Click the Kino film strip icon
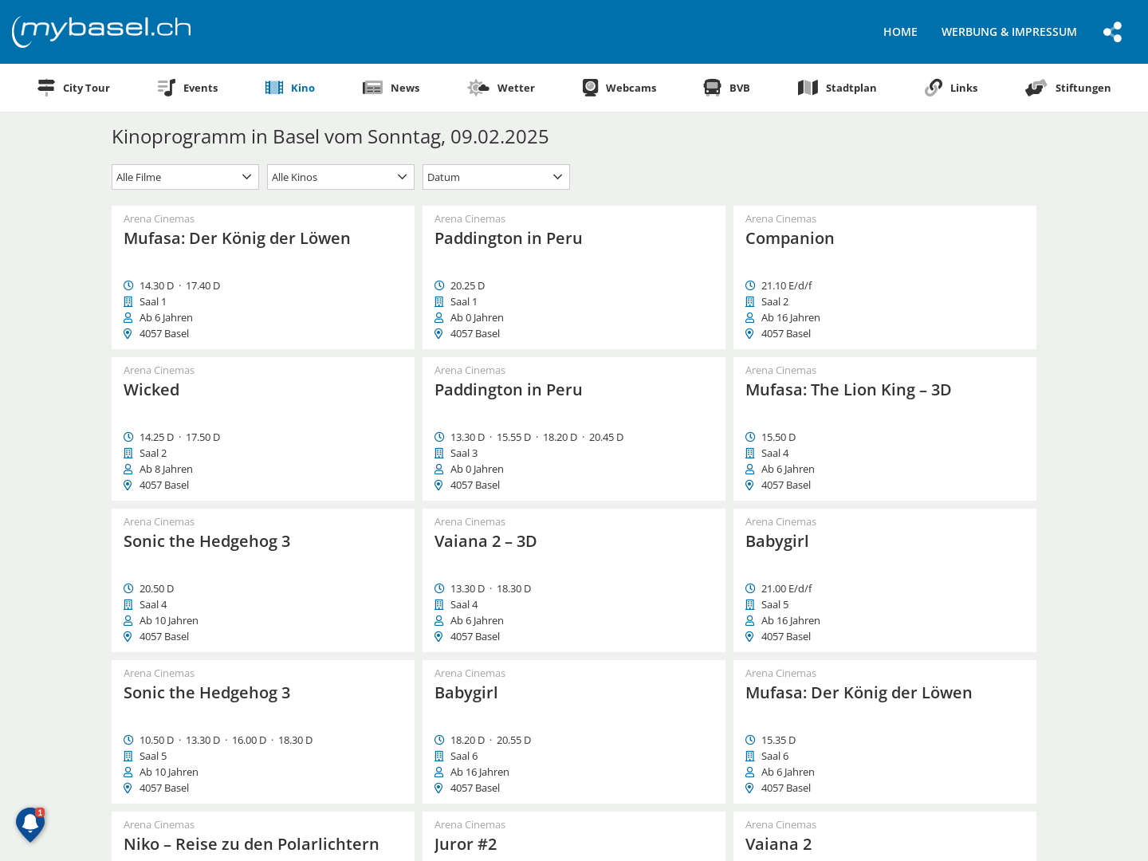The width and height of the screenshot is (1148, 861). pos(274,88)
